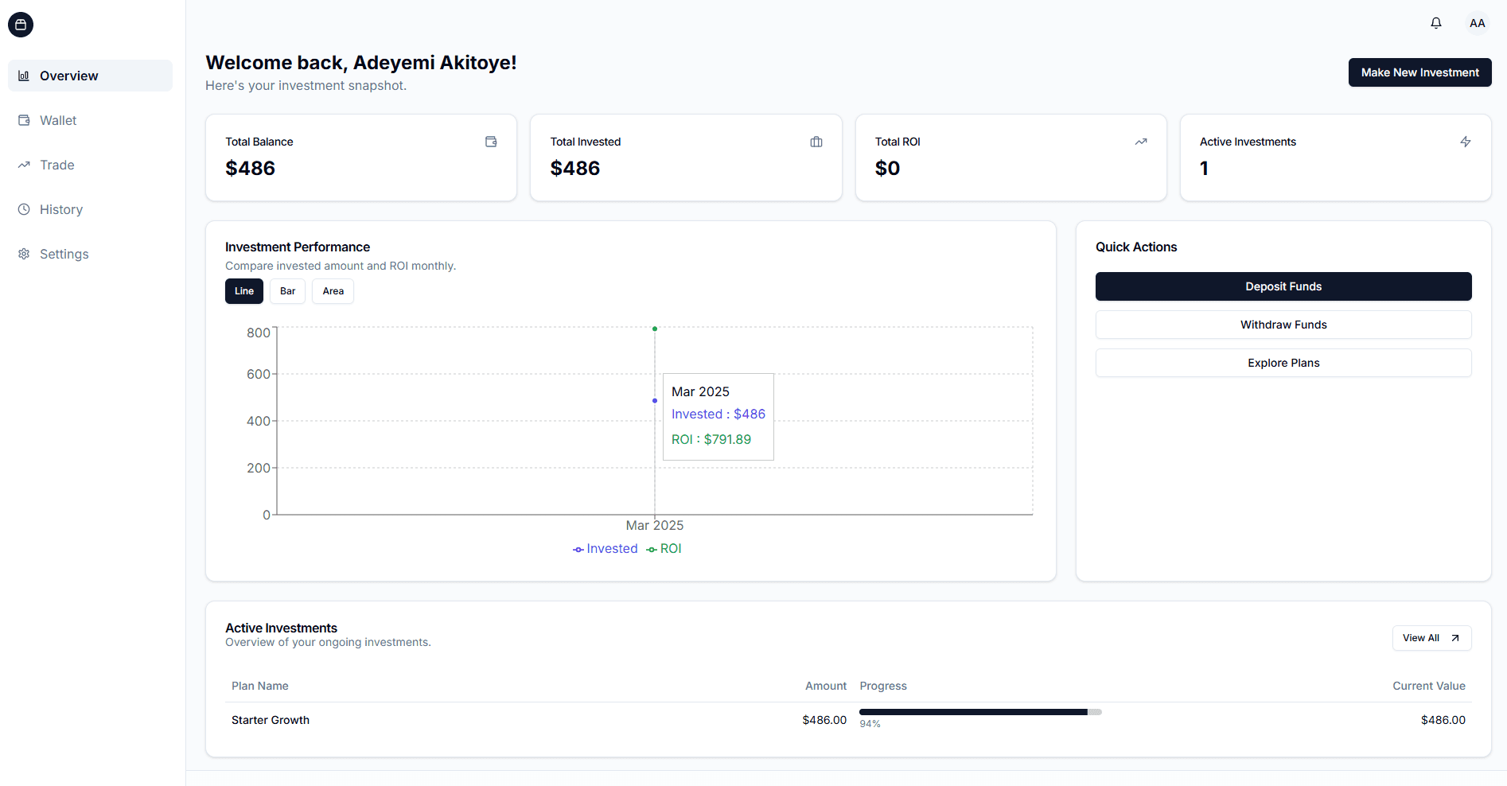The image size is (1507, 786).
Task: Click the View All button
Action: pos(1431,638)
